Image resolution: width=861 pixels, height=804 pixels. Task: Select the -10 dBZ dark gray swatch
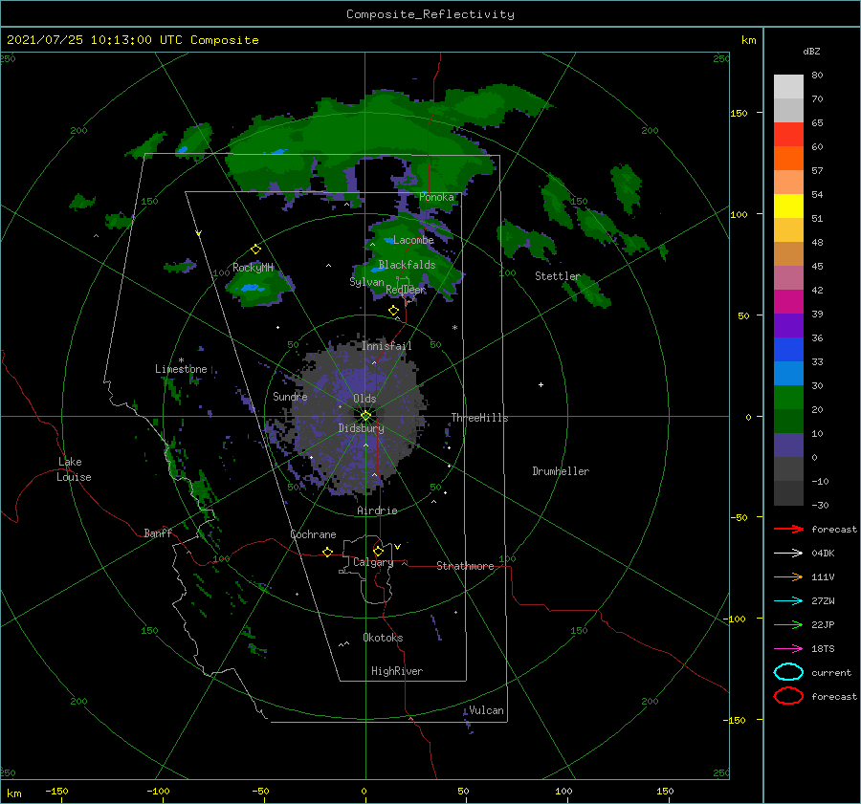(x=788, y=492)
